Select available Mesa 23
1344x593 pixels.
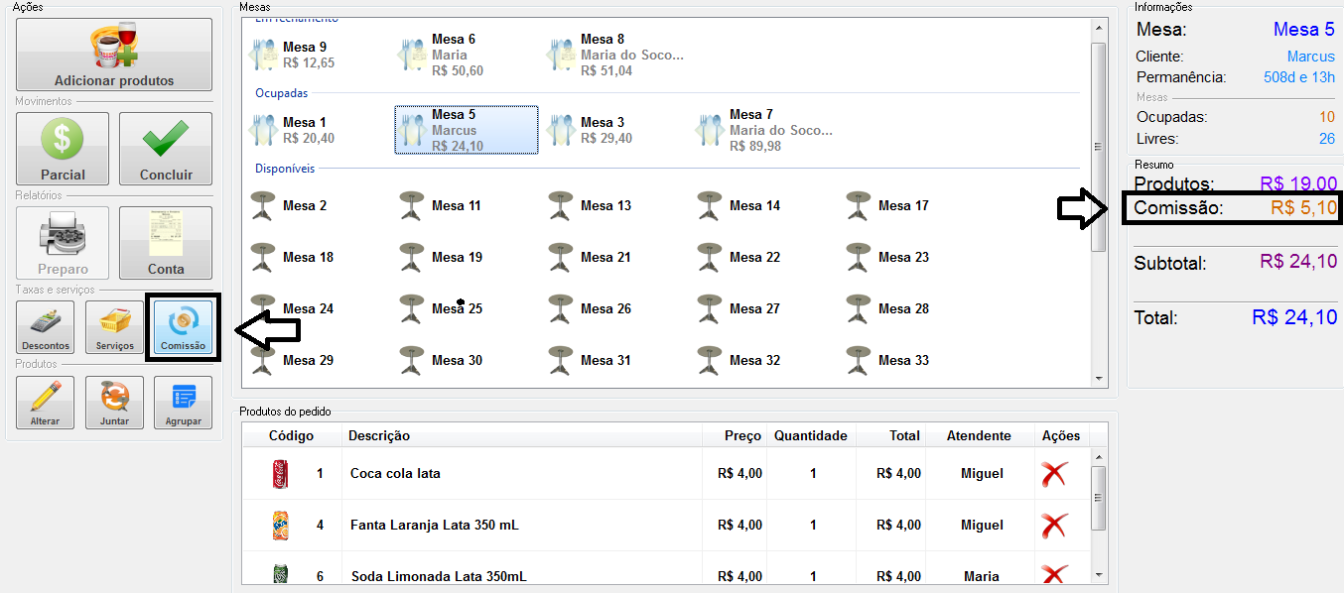(888, 257)
